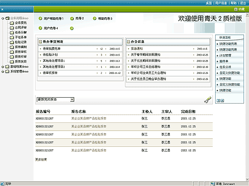Screen dimensions: 249x186
Task: Click 退出 to log out
Action: point(243,3)
